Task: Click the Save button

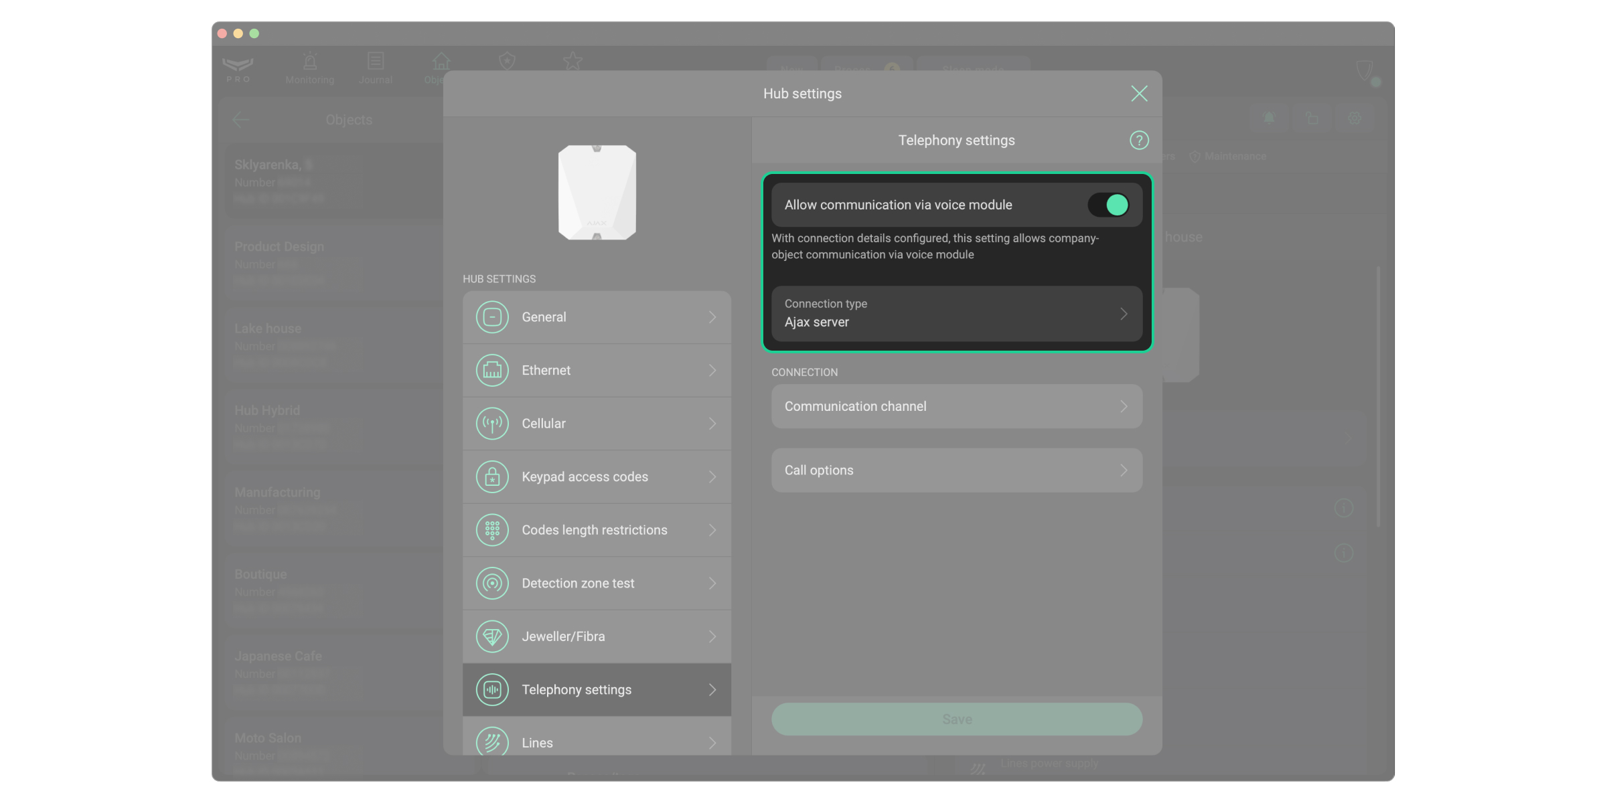Action: pos(957,719)
